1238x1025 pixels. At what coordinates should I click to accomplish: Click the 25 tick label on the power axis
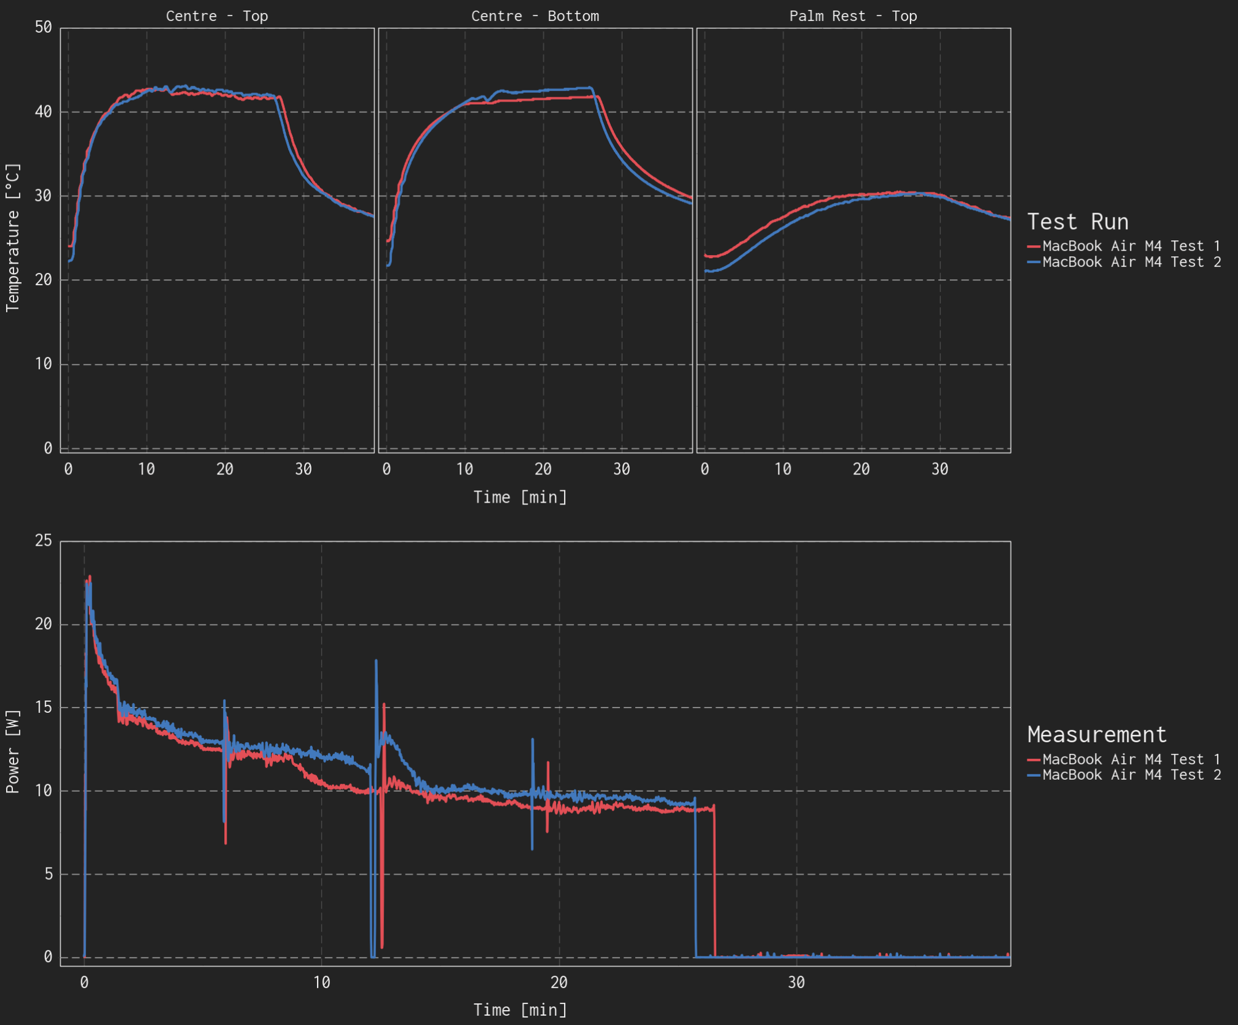coord(43,541)
